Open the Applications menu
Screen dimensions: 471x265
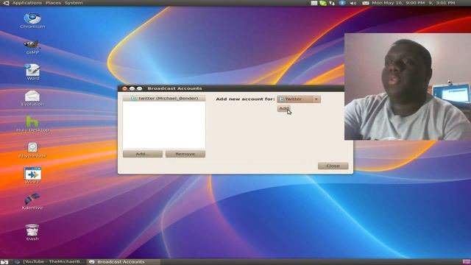pos(27,3)
